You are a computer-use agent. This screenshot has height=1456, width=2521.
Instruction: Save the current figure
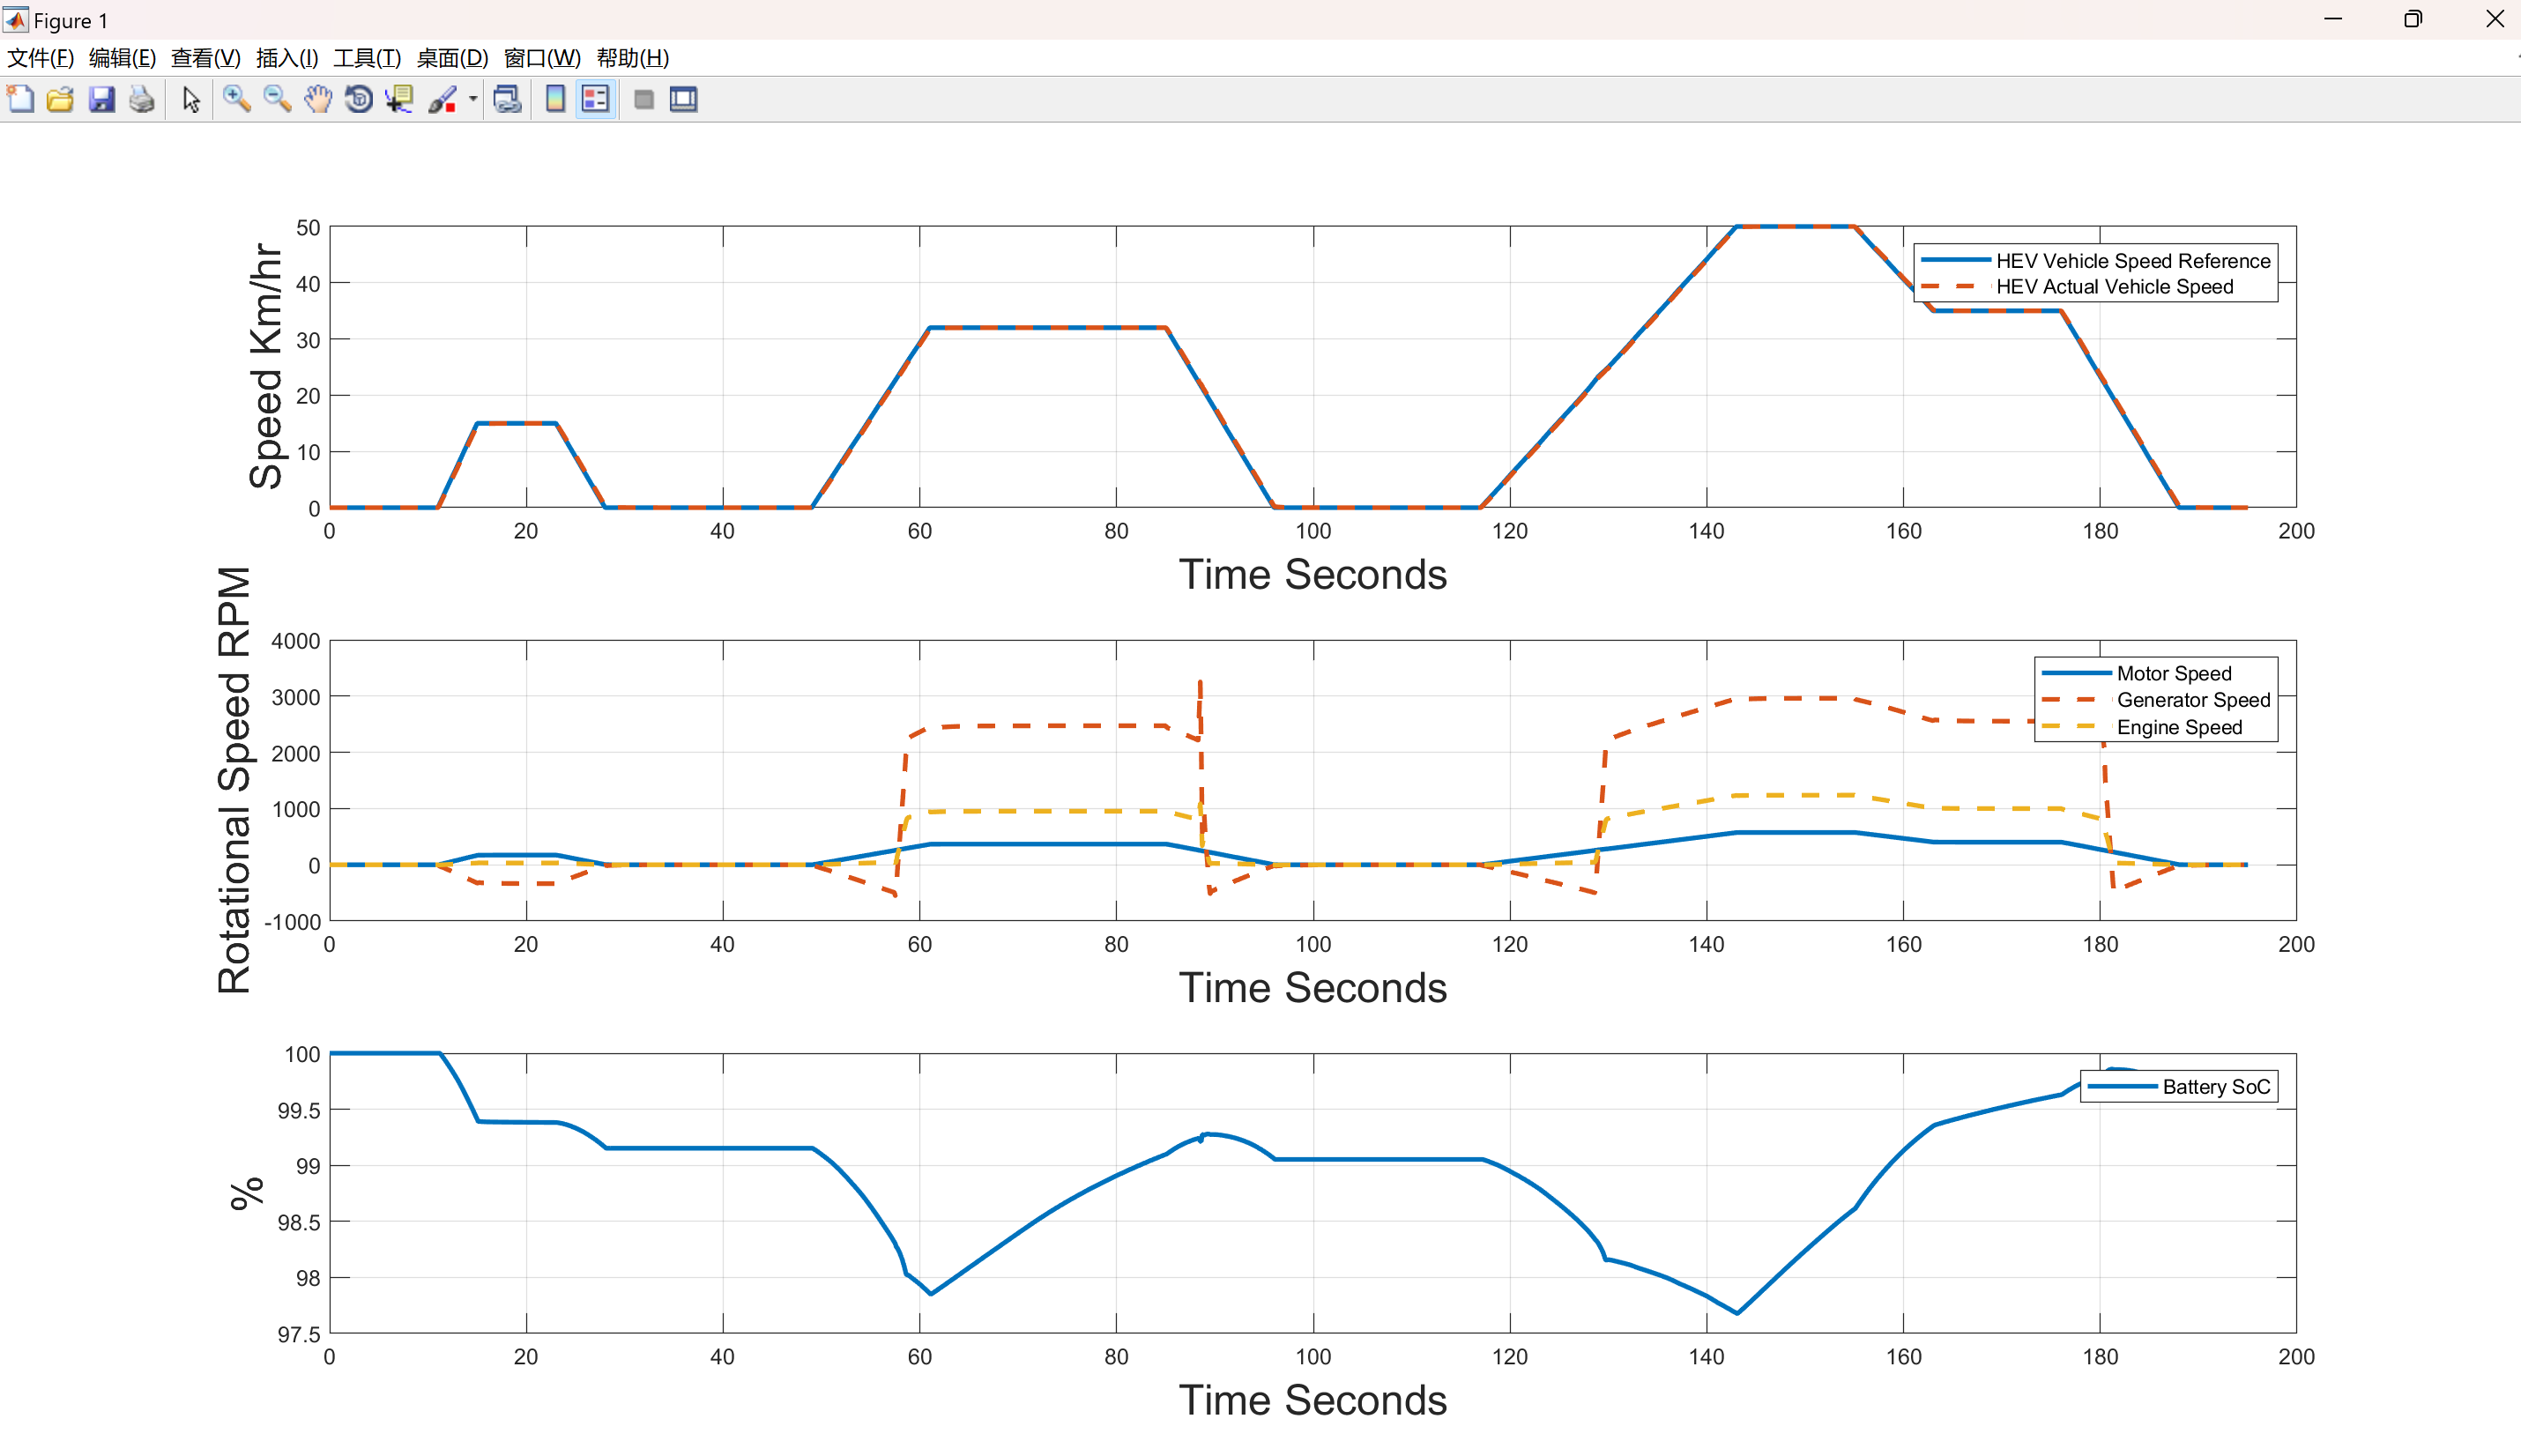click(101, 98)
